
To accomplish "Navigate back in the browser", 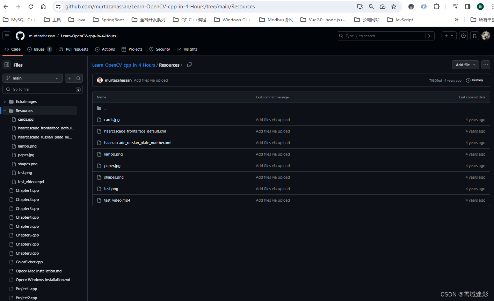I will [x=6, y=7].
